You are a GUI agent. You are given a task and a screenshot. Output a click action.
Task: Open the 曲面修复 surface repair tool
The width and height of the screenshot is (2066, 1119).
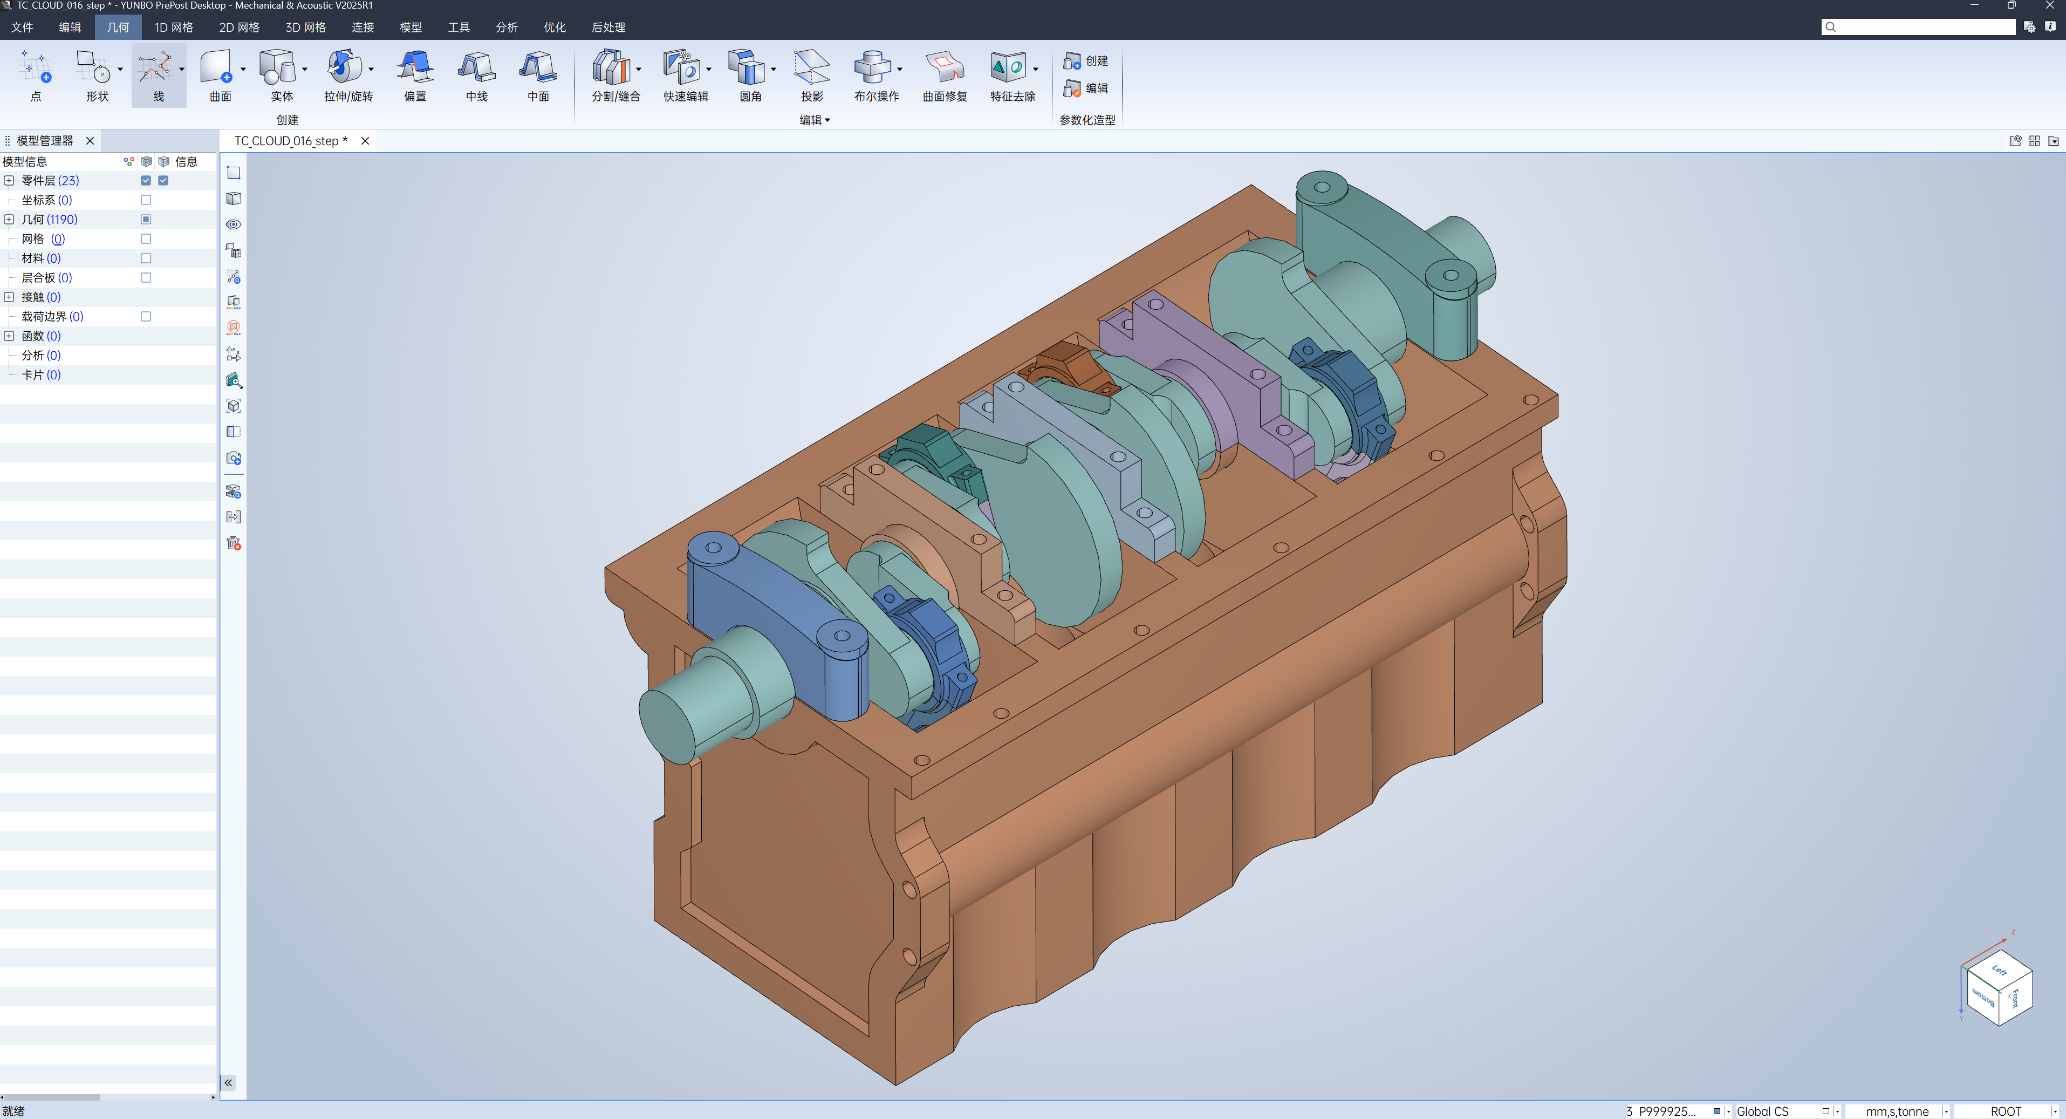[945, 76]
